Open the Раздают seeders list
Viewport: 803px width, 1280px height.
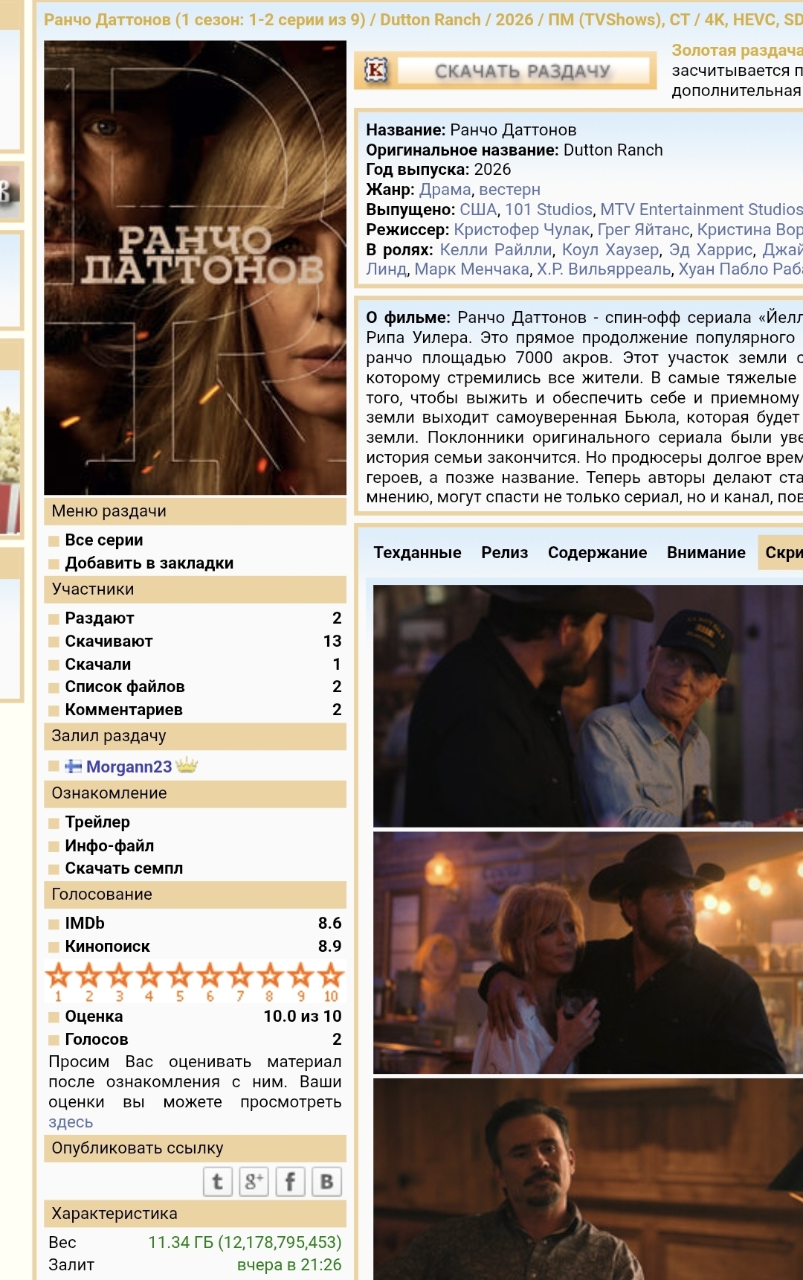click(x=100, y=618)
